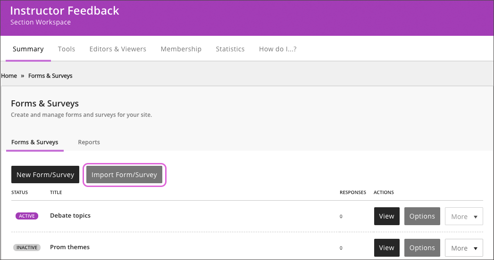
Task: Open Options for Debate topics
Action: tap(422, 216)
